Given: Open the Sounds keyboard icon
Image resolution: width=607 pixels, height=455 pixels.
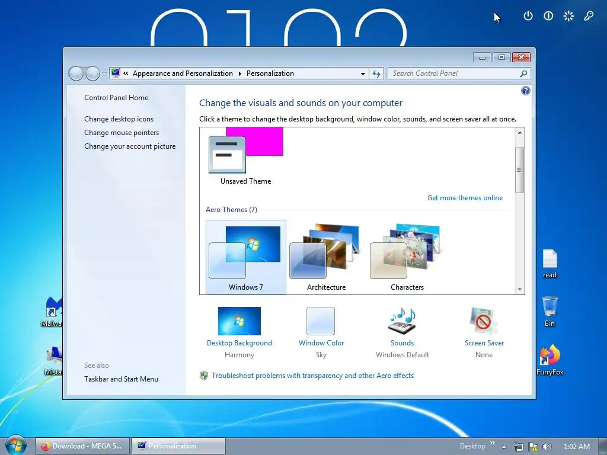Looking at the screenshot, I should [x=402, y=321].
